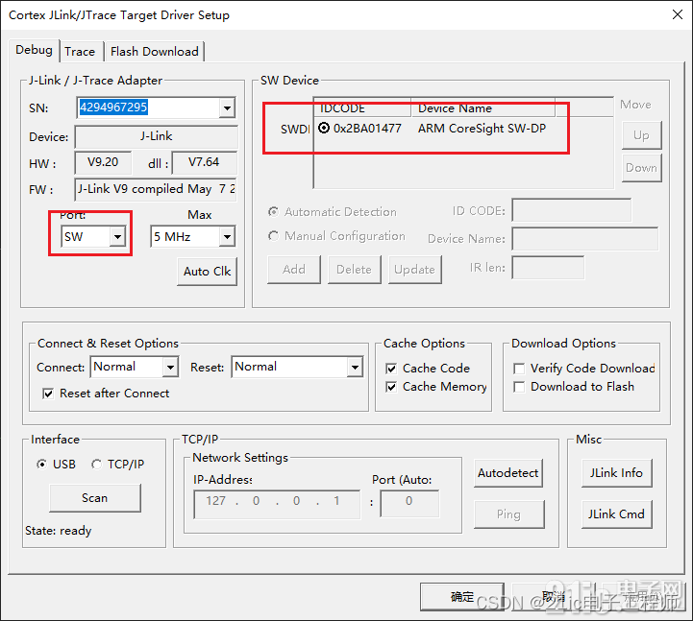
Task: Choose Manual Configuration radio option
Action: 274,236
